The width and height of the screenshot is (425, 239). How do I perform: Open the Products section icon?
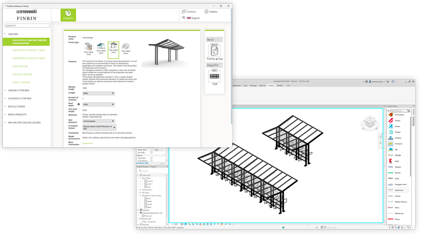tap(68, 15)
